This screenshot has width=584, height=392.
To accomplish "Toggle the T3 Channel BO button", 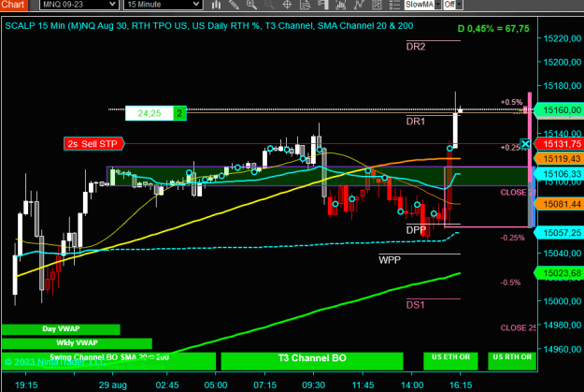I will (312, 361).
